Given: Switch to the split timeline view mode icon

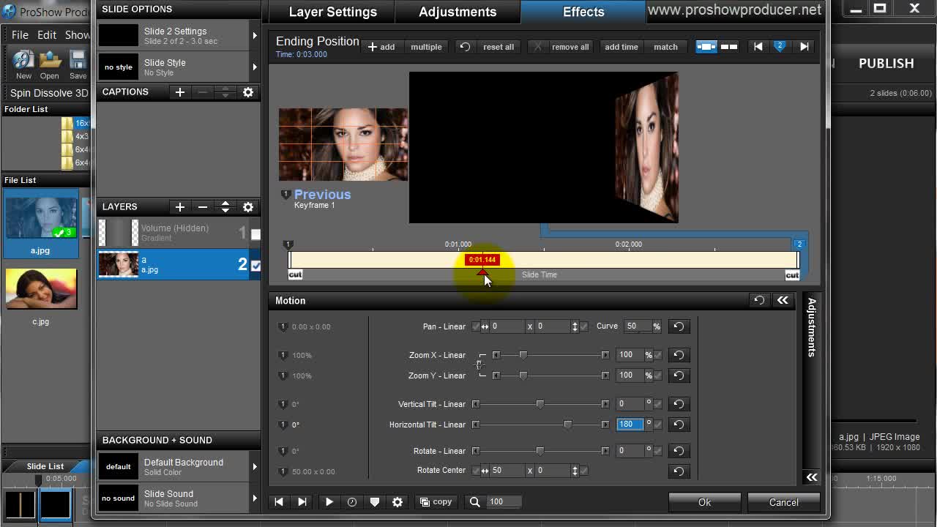Looking at the screenshot, I should click(x=729, y=47).
